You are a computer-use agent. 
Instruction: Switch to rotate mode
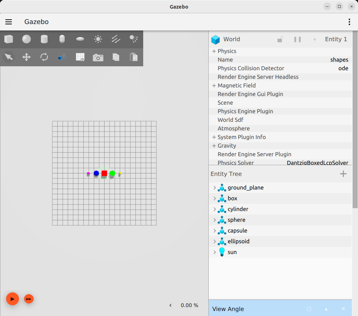point(44,57)
